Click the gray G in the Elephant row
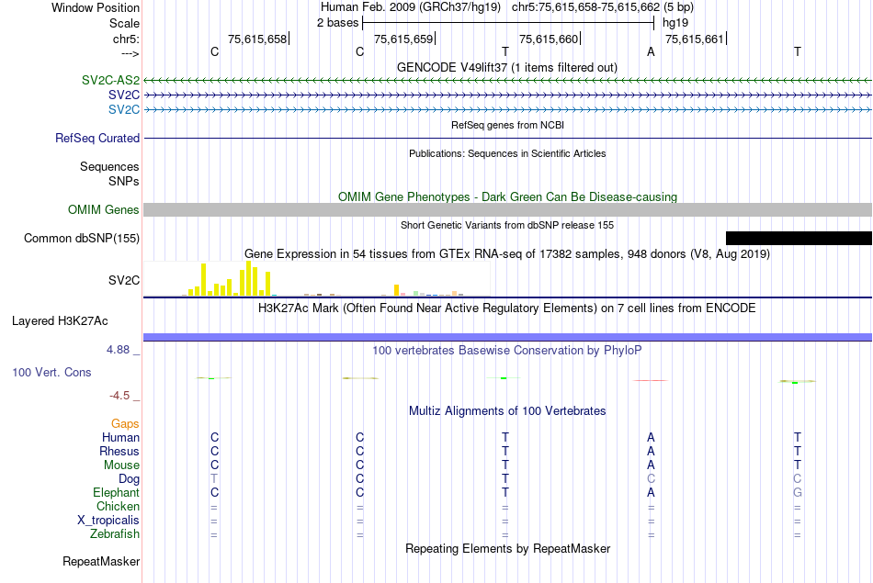 pos(798,492)
